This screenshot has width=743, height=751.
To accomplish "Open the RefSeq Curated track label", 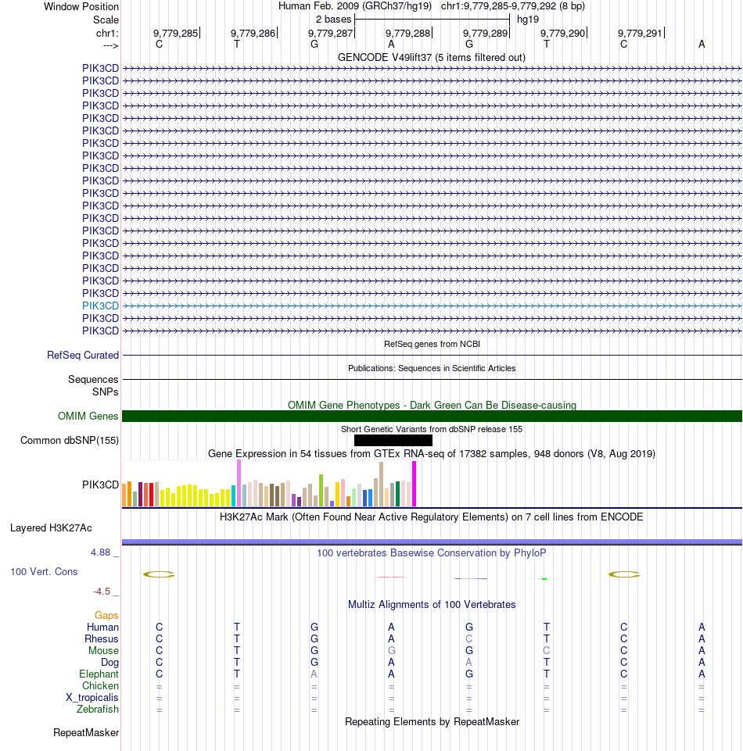I will pos(82,355).
